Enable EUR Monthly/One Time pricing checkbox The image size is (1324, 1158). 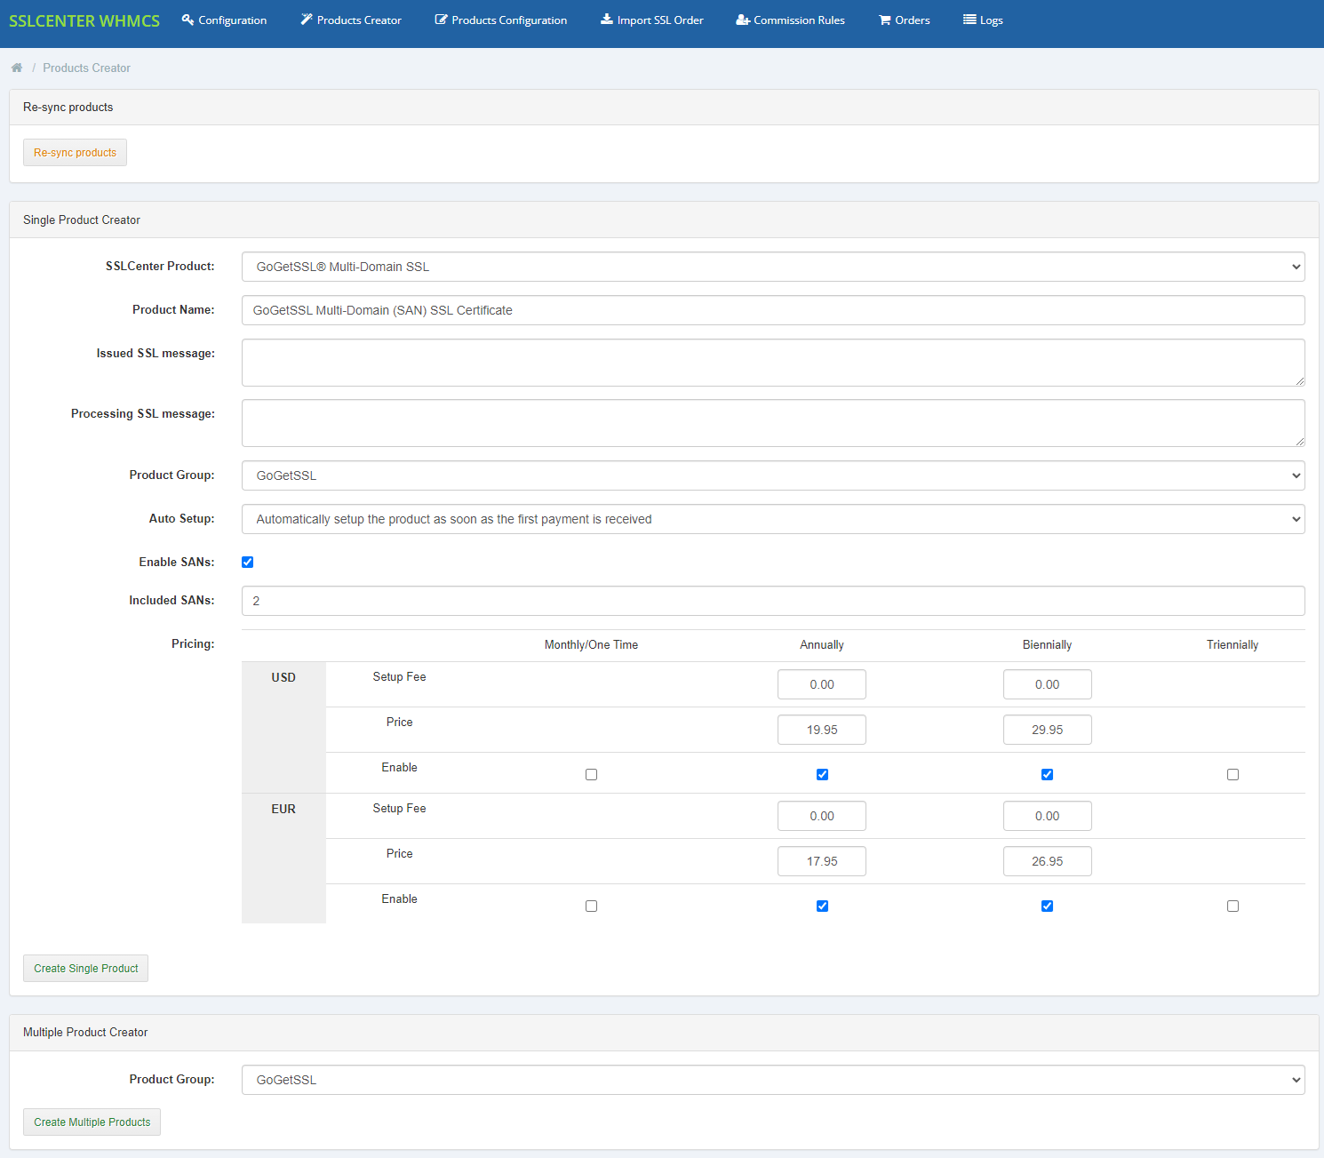pyautogui.click(x=591, y=906)
